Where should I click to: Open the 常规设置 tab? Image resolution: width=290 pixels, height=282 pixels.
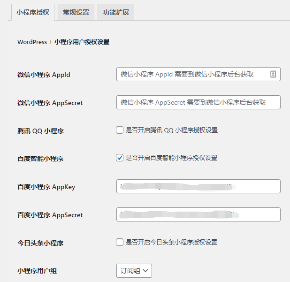(x=76, y=12)
